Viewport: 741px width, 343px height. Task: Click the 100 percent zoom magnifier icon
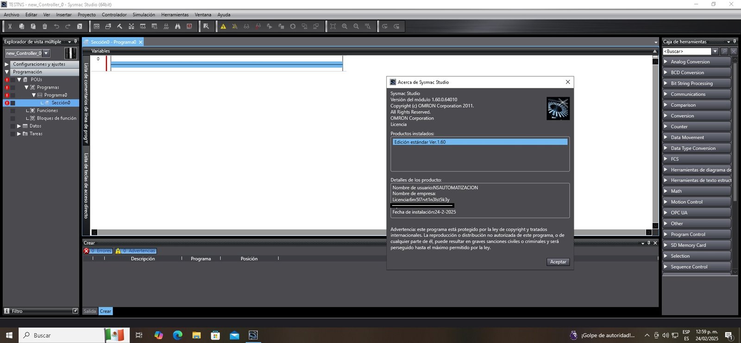click(x=368, y=26)
